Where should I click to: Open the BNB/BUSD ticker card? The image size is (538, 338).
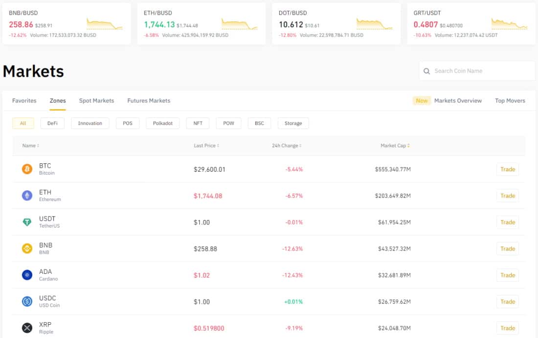click(x=67, y=23)
